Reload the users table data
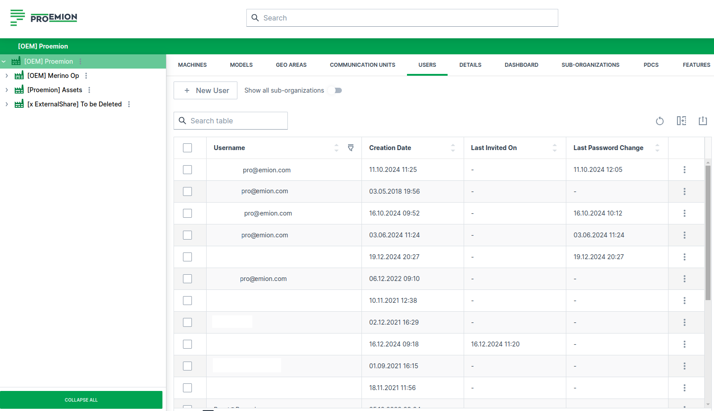The image size is (714, 411). [660, 121]
